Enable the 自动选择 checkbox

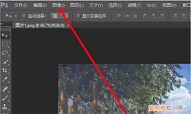click(24, 16)
